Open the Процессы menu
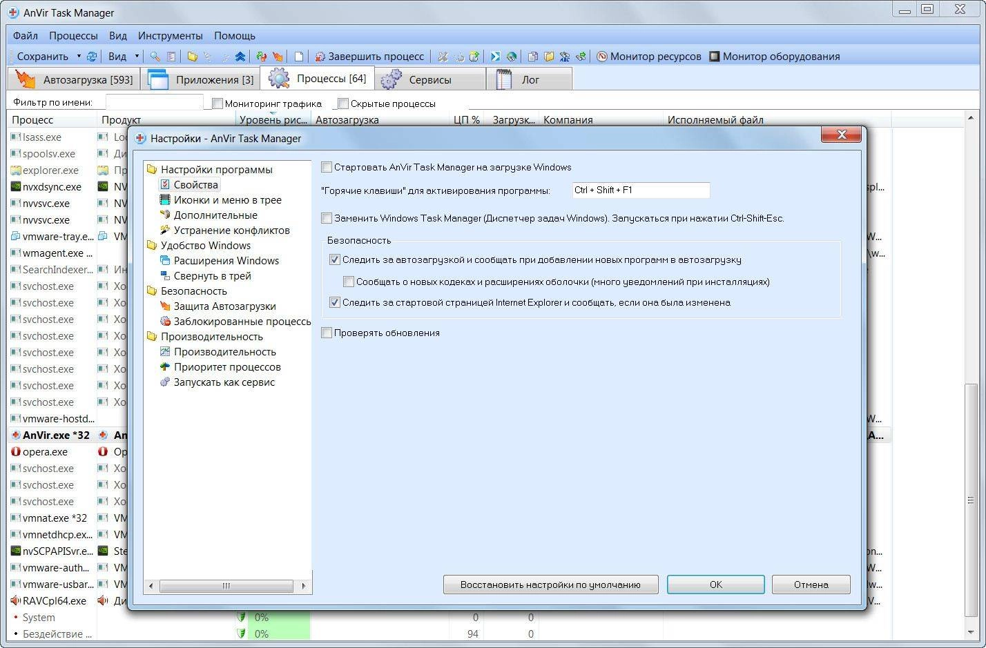 coord(73,35)
